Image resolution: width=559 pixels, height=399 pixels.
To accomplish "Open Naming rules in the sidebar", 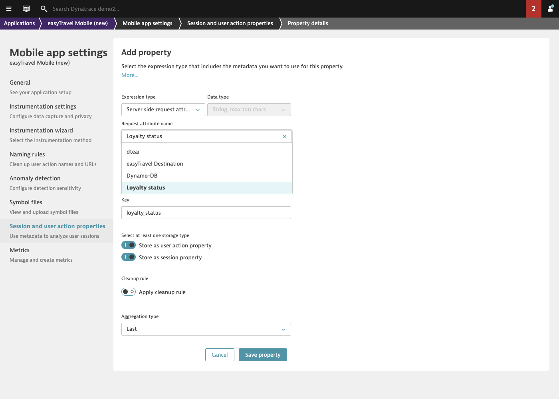I will [57, 159].
